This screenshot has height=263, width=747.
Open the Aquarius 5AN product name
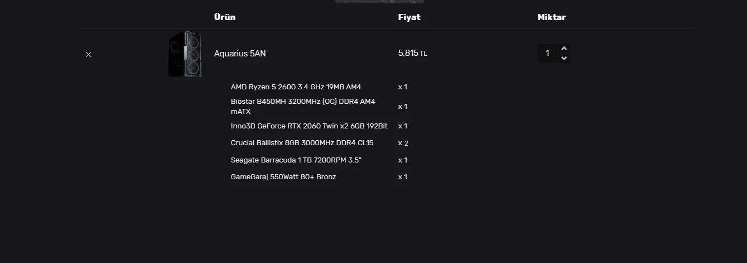pyautogui.click(x=240, y=54)
